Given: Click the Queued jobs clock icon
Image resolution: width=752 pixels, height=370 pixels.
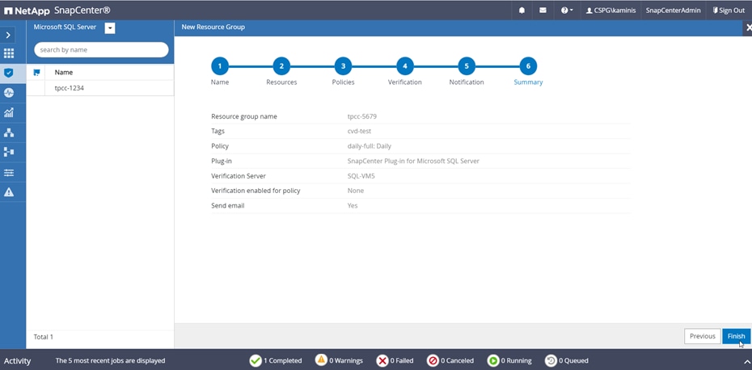Looking at the screenshot, I should 551,360.
